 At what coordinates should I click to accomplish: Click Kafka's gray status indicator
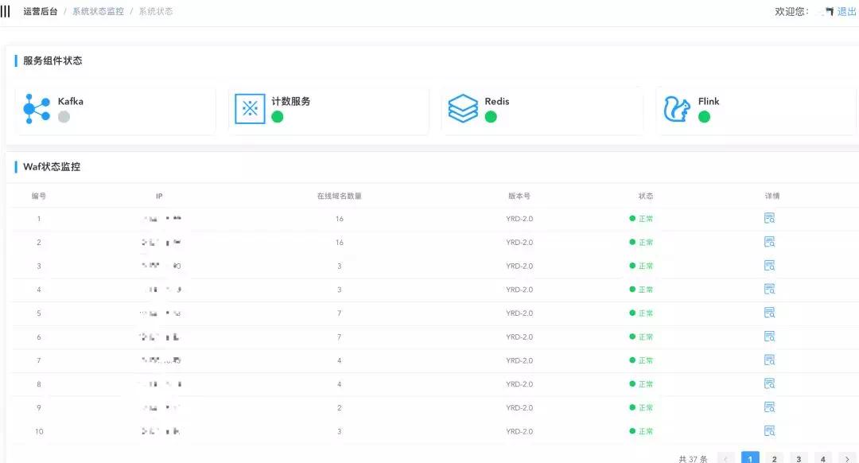pyautogui.click(x=64, y=118)
